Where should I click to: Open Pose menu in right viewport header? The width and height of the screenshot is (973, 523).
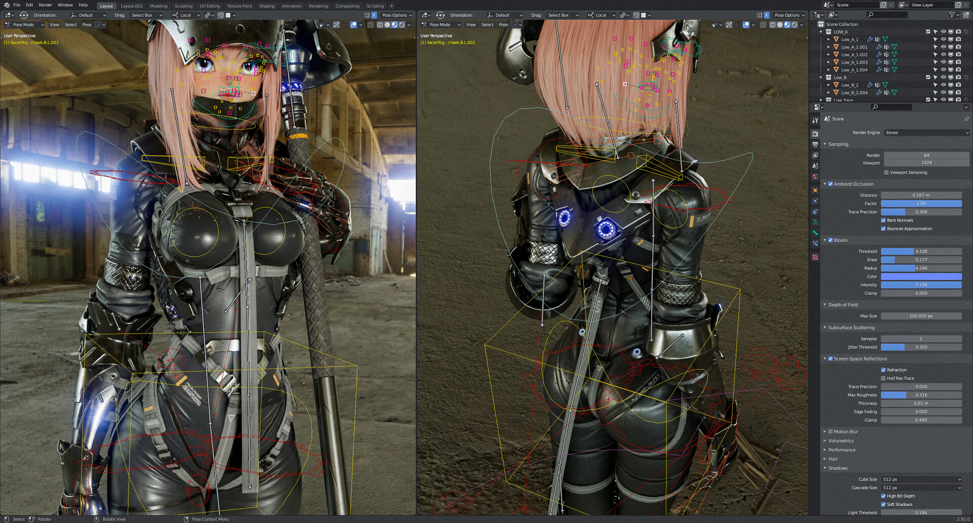coord(503,24)
